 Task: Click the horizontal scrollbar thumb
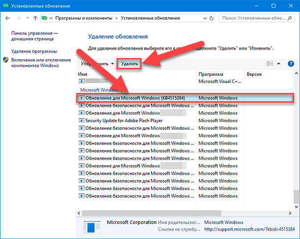(x=151, y=213)
